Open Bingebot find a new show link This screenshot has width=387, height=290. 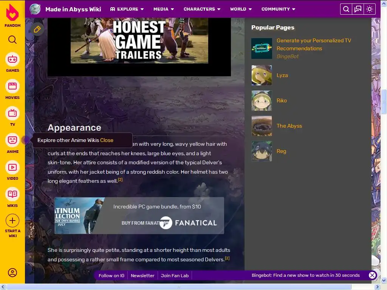pos(305,275)
